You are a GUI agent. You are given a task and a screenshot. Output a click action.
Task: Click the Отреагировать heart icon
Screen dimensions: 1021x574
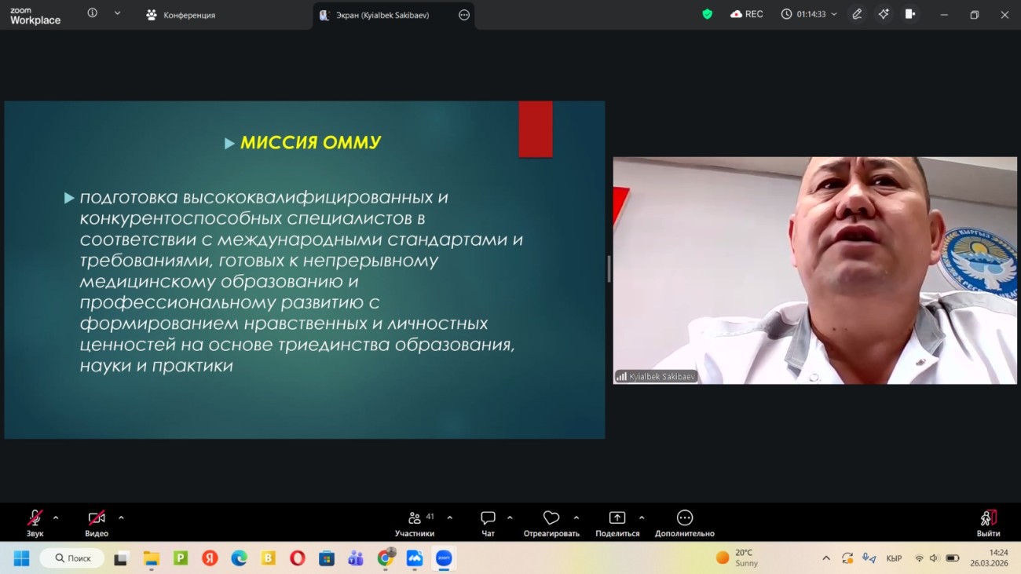[551, 518]
